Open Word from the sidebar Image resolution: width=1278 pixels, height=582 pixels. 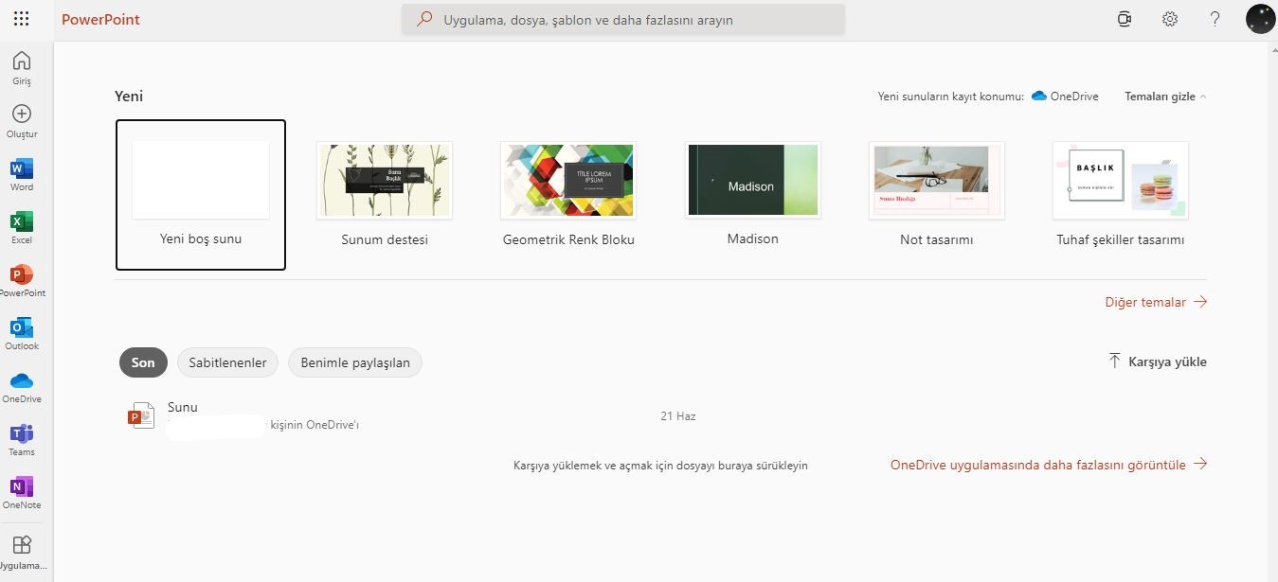pyautogui.click(x=21, y=168)
